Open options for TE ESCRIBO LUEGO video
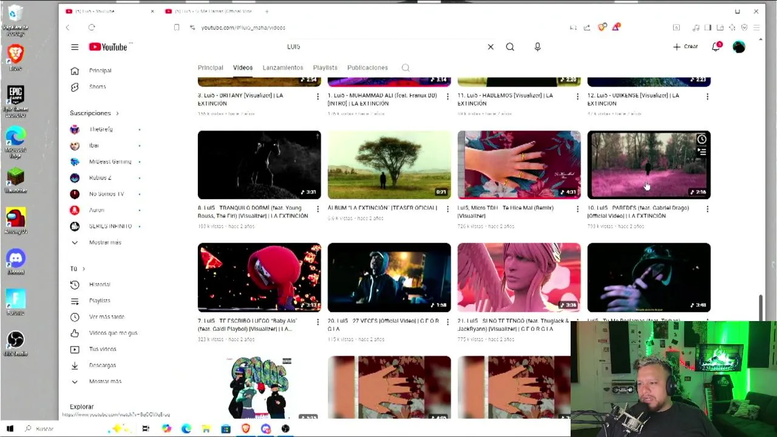Screen dimensions: 777x437 click(317, 322)
